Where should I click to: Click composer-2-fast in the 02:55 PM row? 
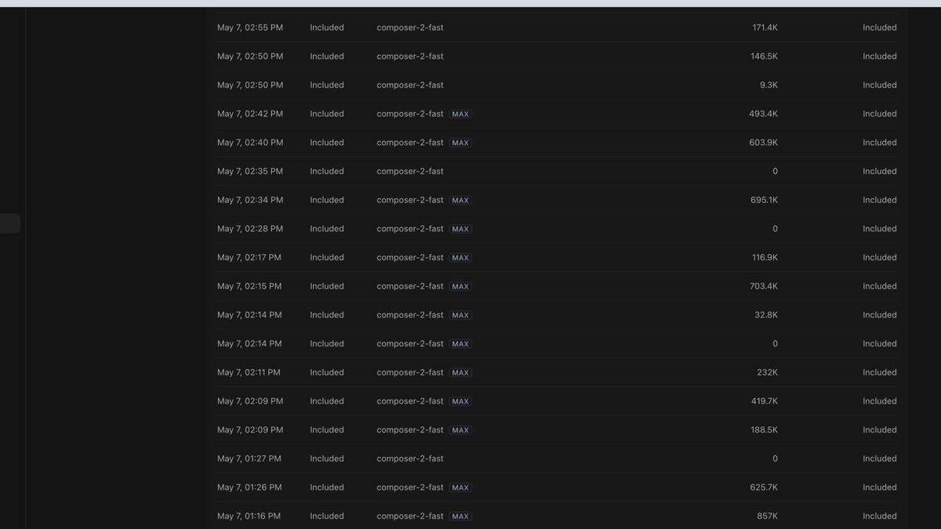coord(410,27)
